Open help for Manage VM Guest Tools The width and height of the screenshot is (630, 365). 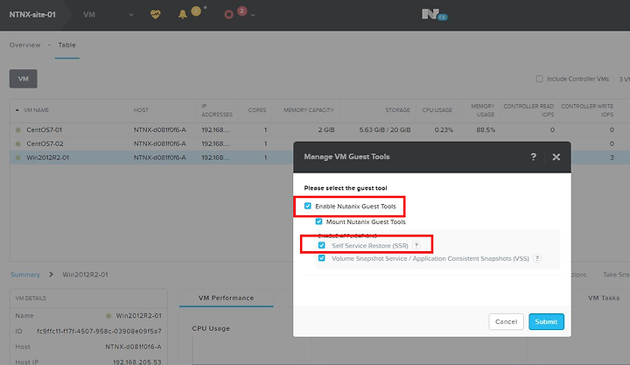click(533, 157)
